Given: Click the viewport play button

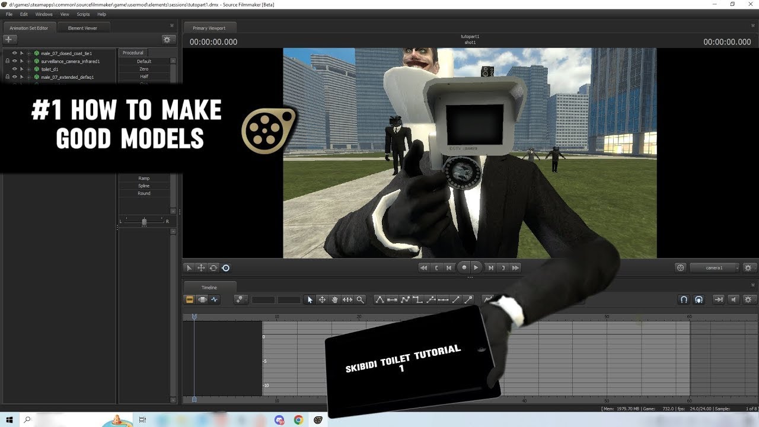Looking at the screenshot, I should pyautogui.click(x=476, y=268).
